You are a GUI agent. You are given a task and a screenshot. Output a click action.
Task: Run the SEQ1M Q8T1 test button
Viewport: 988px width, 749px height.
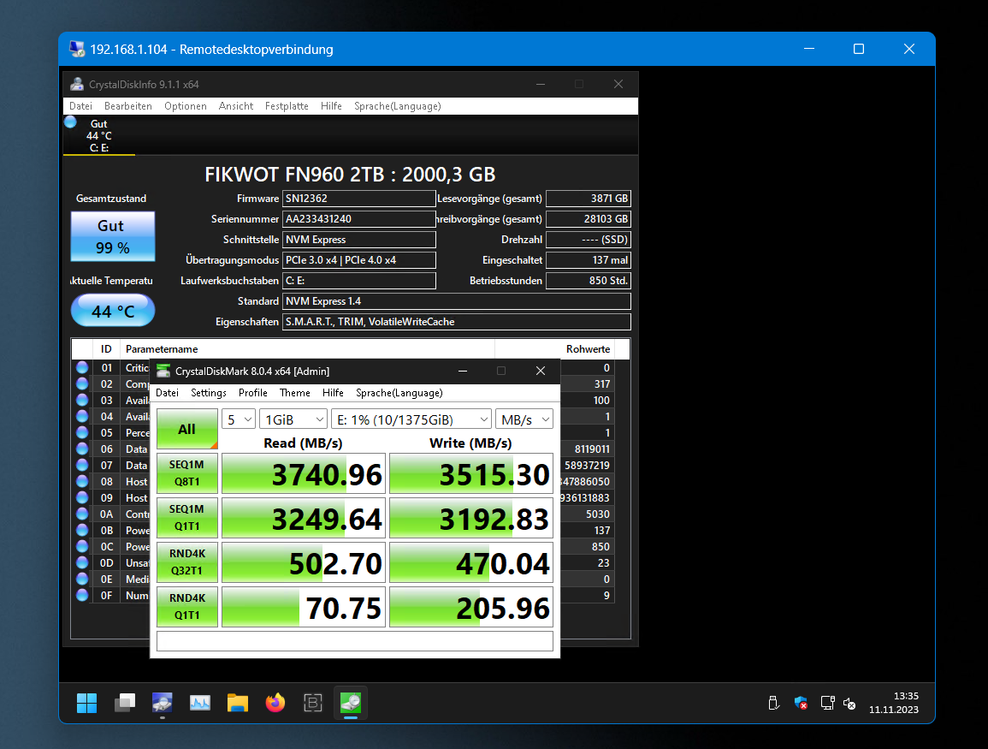tap(187, 473)
